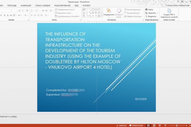Open Шрифт dialog launcher
This screenshot has width=191, height=127.
coord(28,20)
